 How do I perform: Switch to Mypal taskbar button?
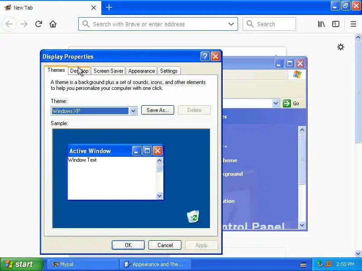[x=83, y=264]
